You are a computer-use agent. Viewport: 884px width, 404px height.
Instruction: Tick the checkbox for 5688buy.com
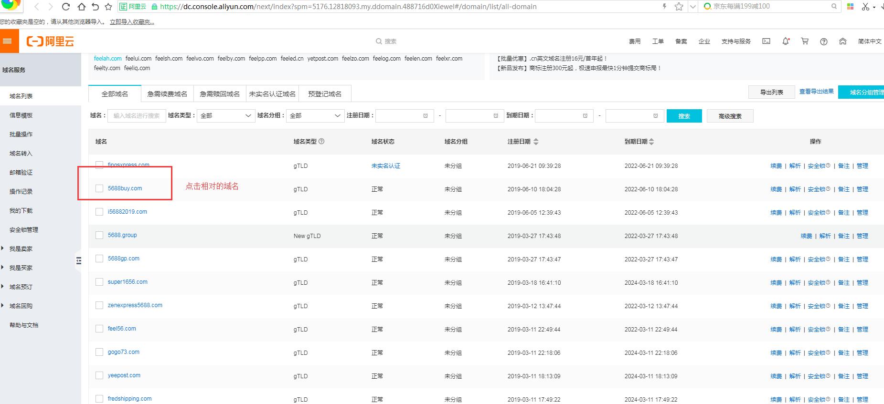tap(99, 188)
